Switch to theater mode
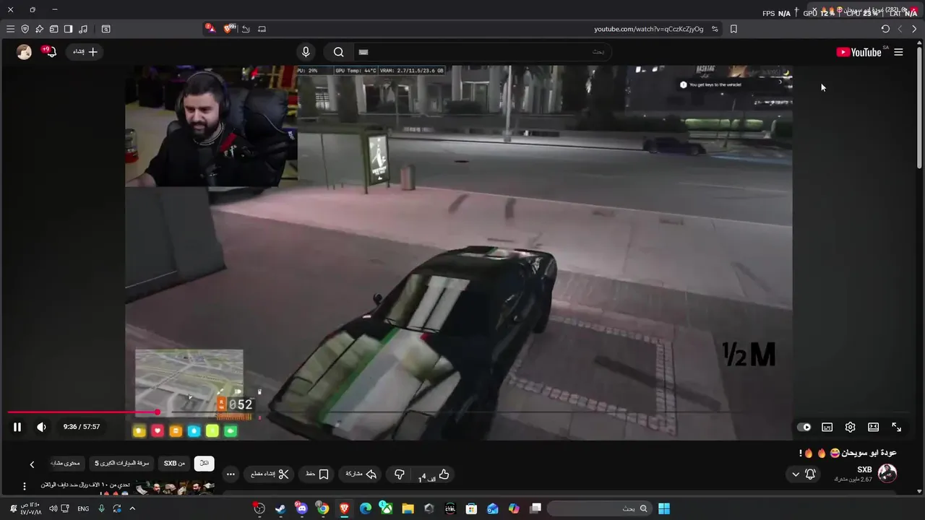 [873, 427]
